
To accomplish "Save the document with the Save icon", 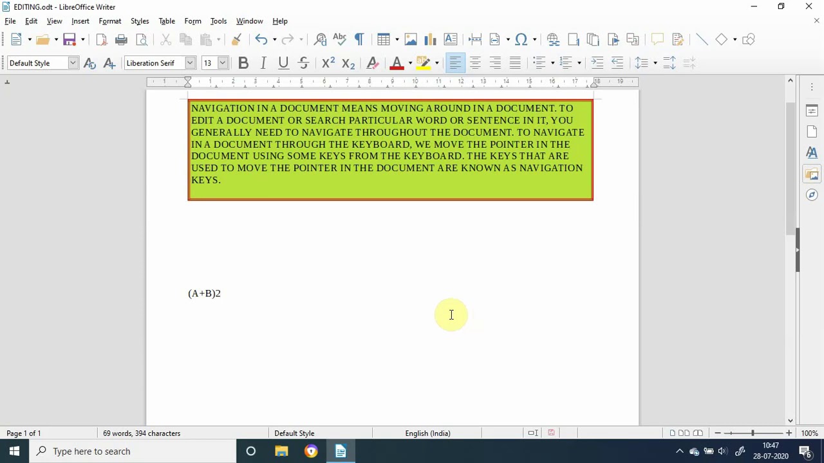I will point(70,40).
